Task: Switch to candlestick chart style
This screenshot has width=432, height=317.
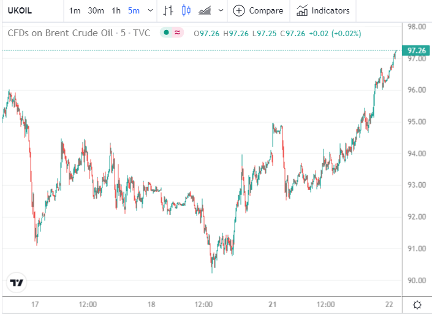Action: point(186,11)
